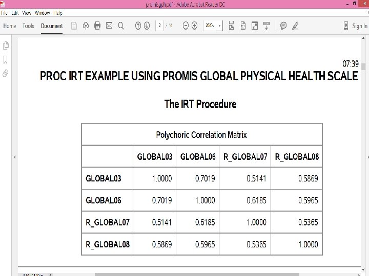The height and width of the screenshot is (276, 369).
Task: Click the Sign In button
Action: pyautogui.click(x=360, y=26)
